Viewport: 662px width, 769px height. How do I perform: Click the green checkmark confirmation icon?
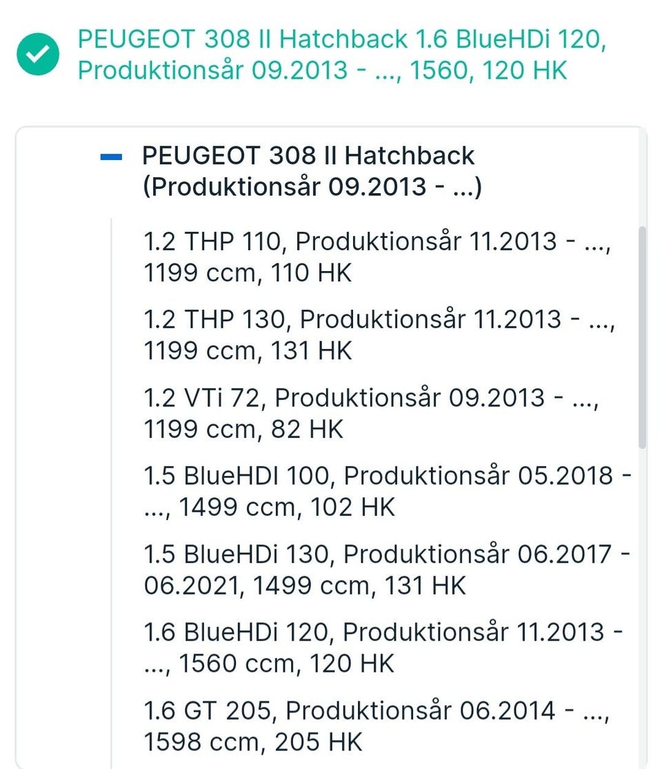39,56
